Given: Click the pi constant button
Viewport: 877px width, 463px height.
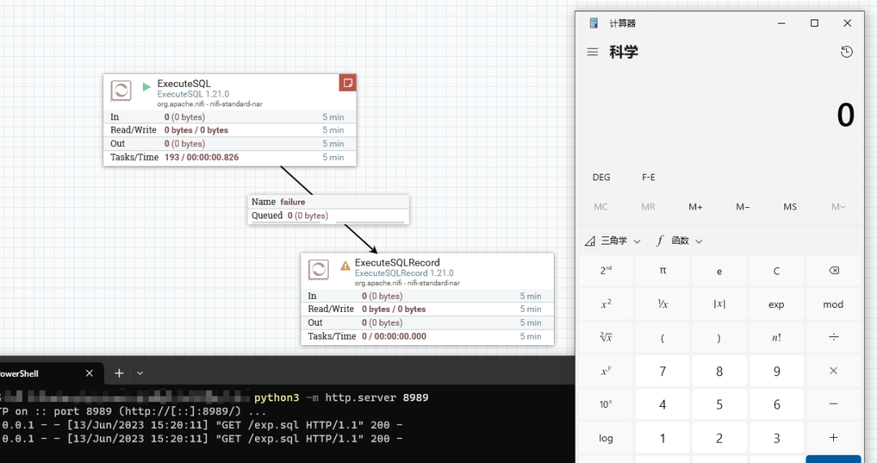Looking at the screenshot, I should 663,270.
